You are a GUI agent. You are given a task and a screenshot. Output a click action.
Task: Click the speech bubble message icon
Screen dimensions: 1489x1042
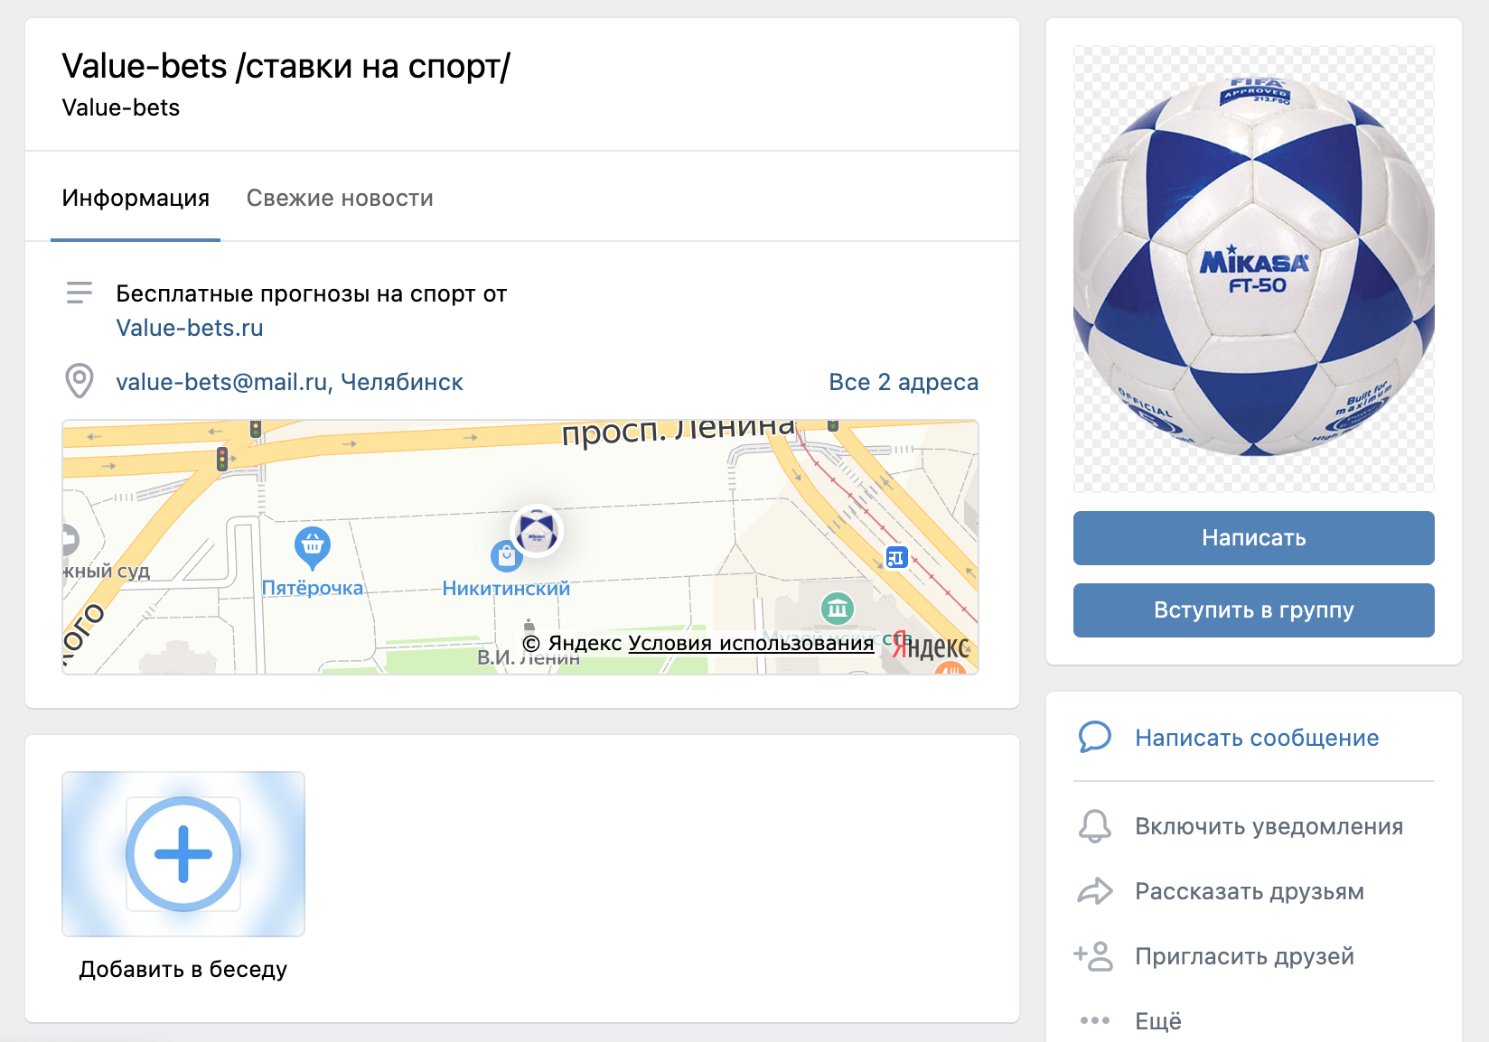point(1094,737)
